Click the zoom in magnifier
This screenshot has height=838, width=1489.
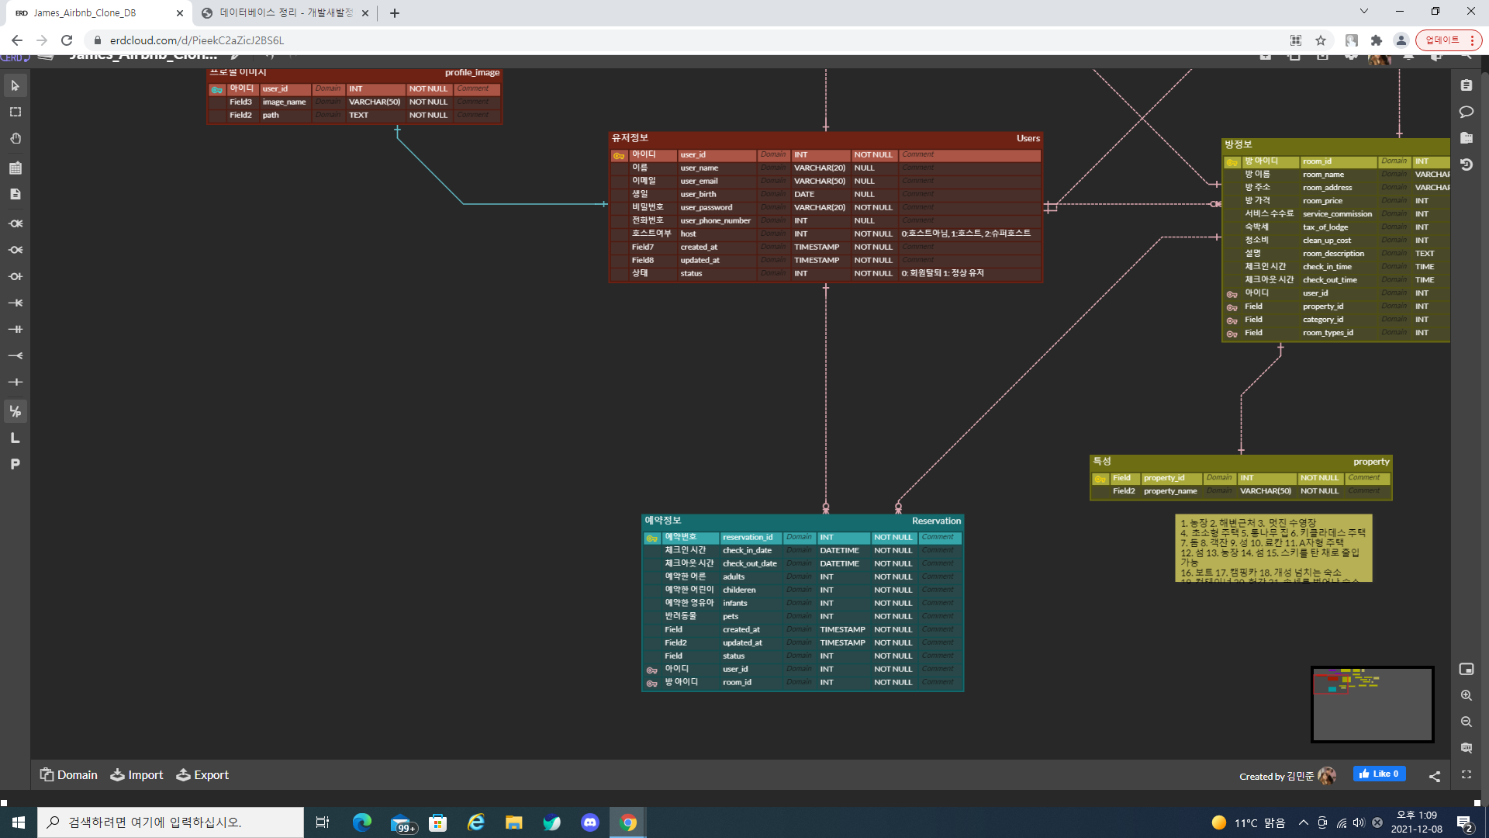point(1466,695)
